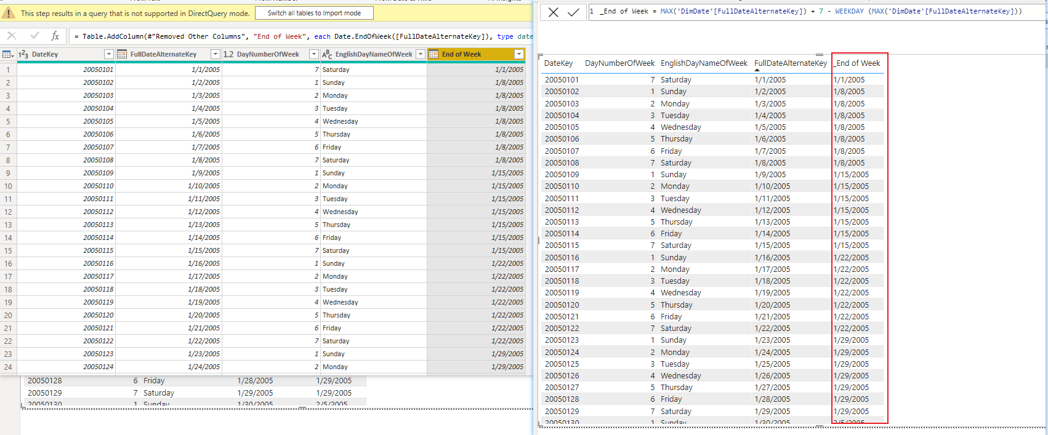The height and width of the screenshot is (435, 1048).
Task: Commit the DAX formula with the checkmark
Action: (x=573, y=12)
